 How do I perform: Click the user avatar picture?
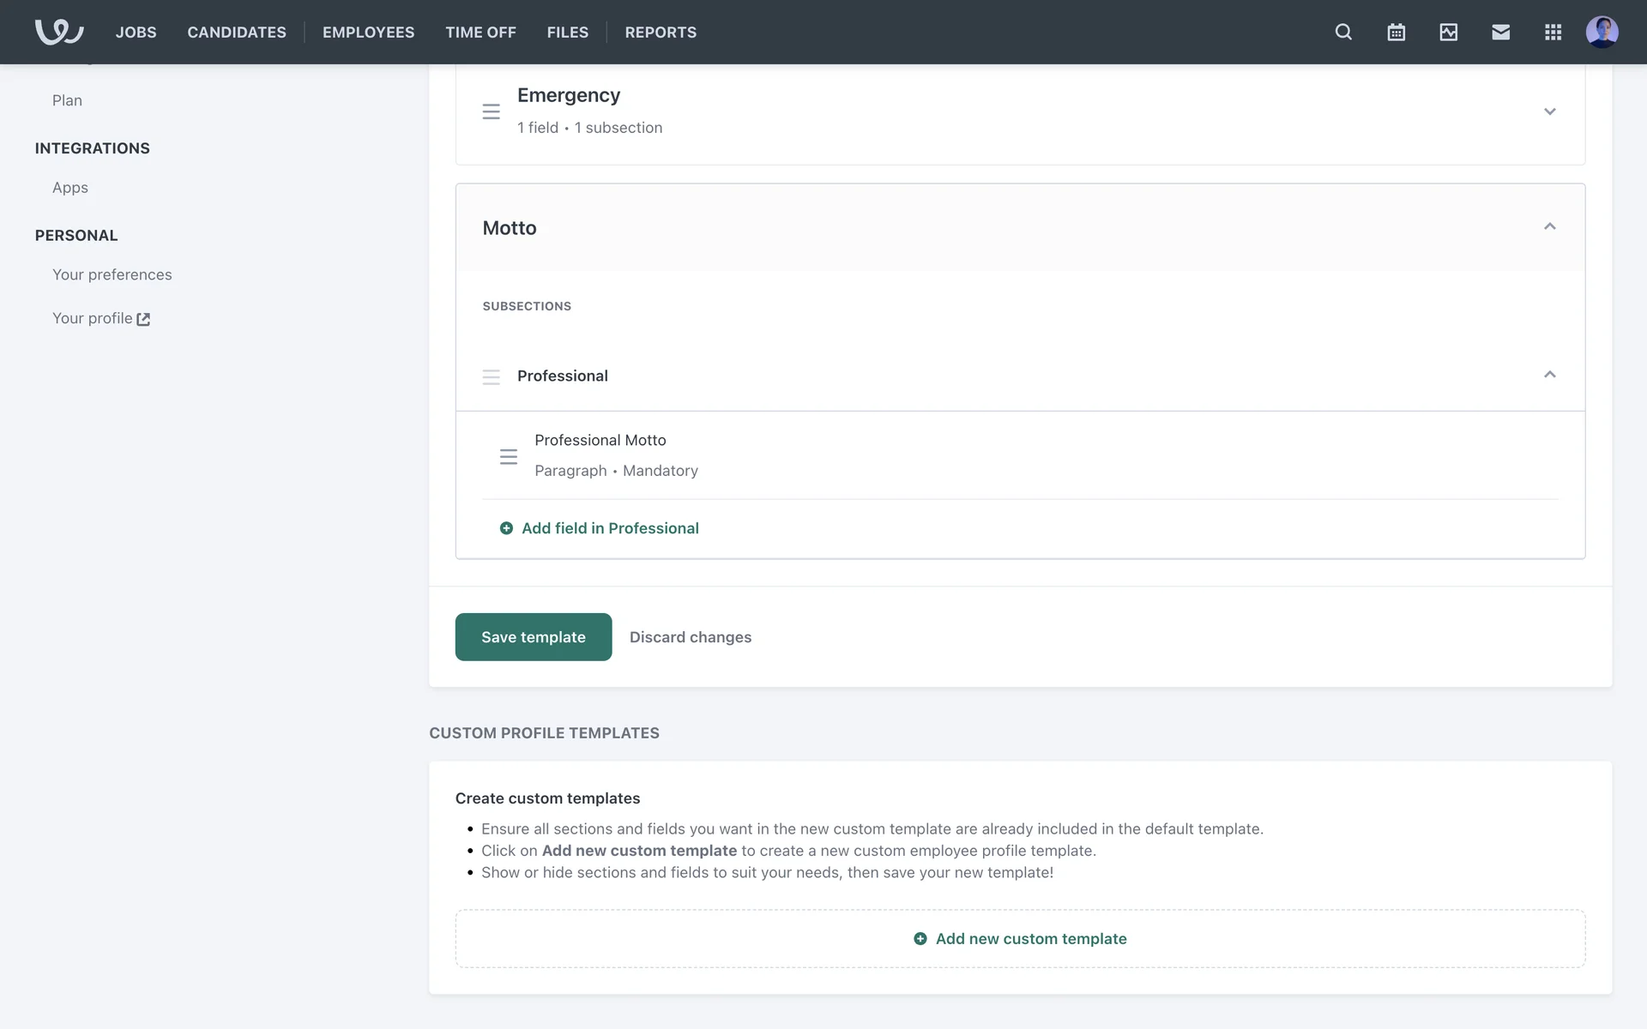[x=1602, y=32]
